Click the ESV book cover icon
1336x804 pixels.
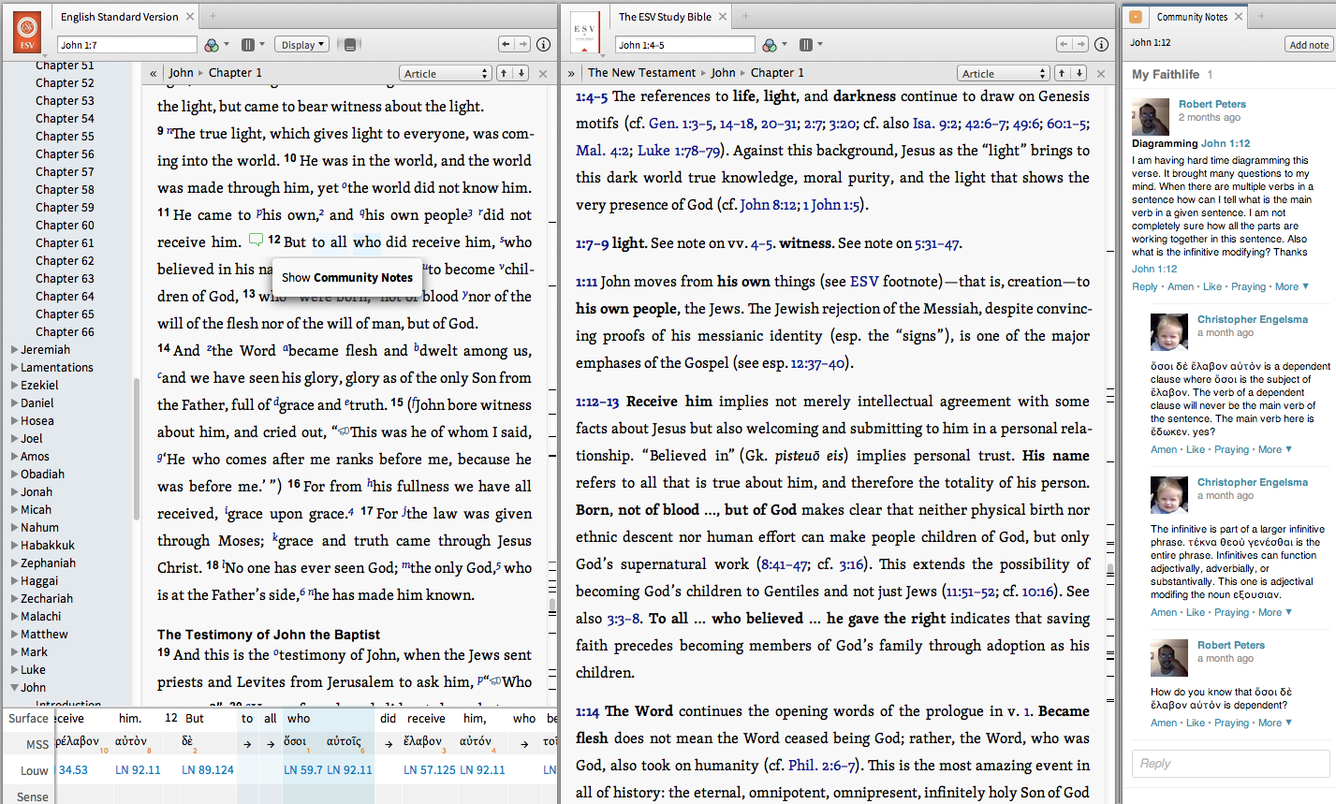(x=27, y=33)
